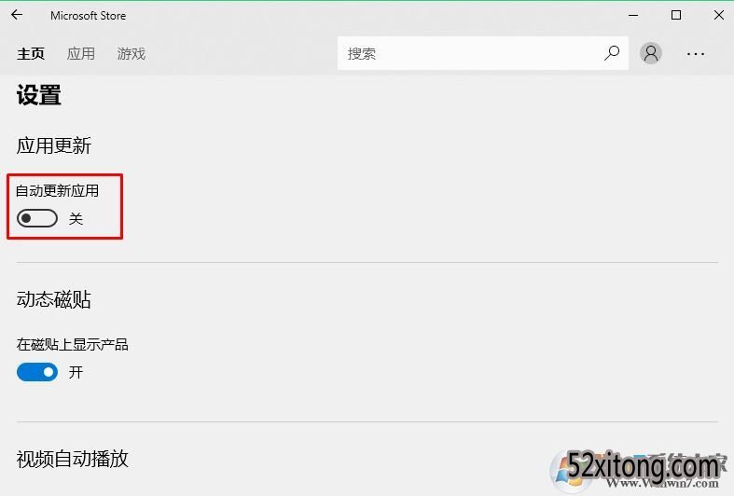
Task: Minimize the Microsoft Store window
Action: pos(633,16)
